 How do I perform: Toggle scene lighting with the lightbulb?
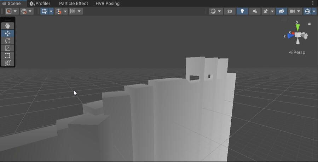tap(242, 11)
